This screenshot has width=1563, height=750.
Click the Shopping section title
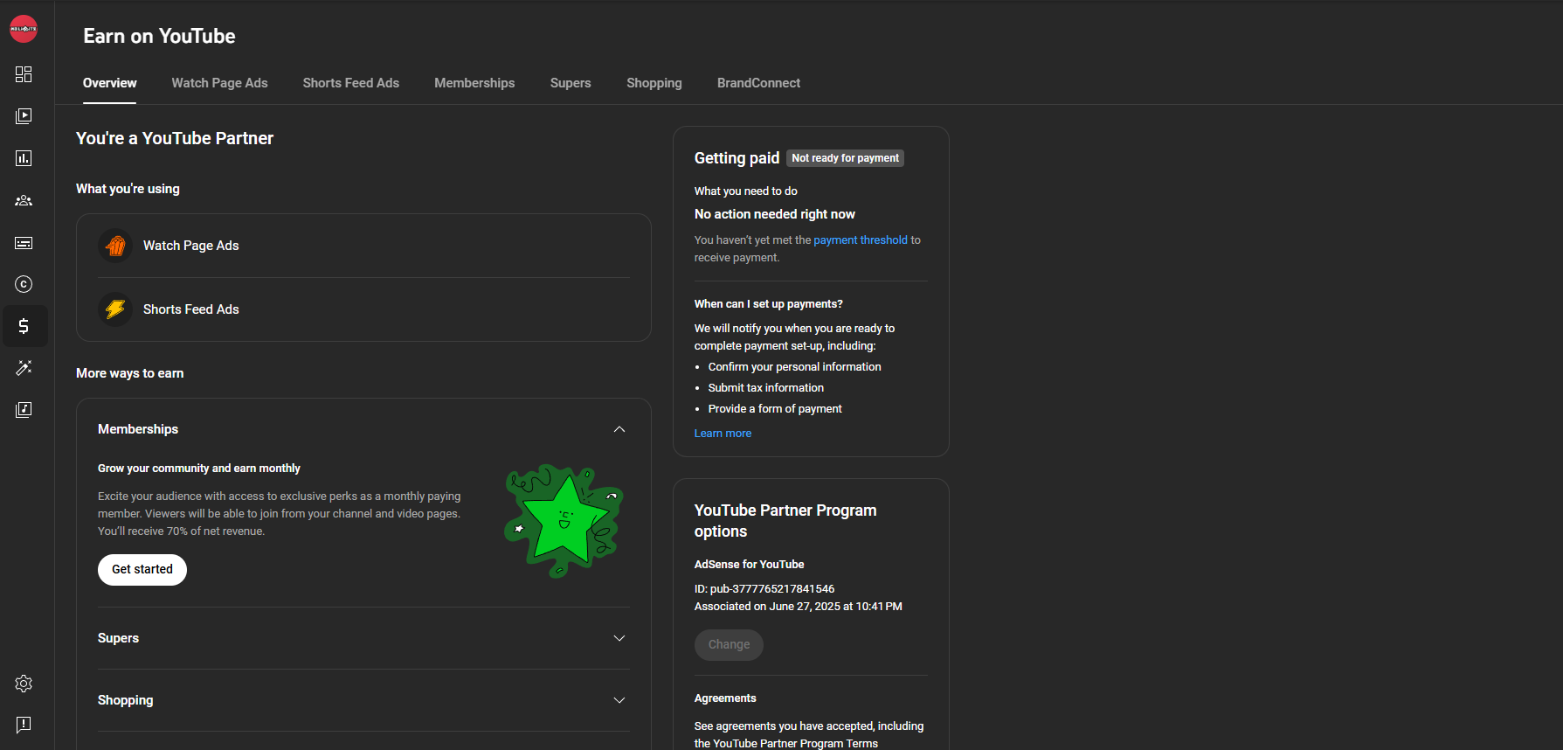(125, 700)
